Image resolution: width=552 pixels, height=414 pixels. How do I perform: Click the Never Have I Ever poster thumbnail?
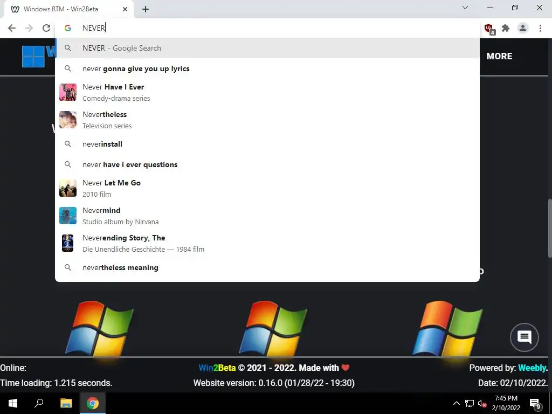(x=68, y=92)
